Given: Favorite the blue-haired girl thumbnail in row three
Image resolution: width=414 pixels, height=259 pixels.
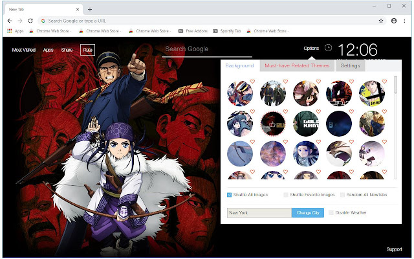Looking at the screenshot, I should (318, 142).
